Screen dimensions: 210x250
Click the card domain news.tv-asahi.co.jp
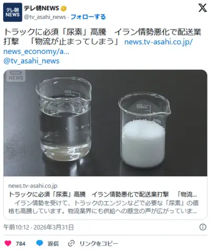[x=33, y=186]
